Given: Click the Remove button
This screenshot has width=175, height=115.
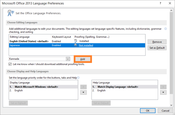Looking at the screenshot, I should [157, 42].
